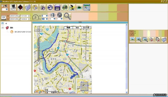This screenshot has width=168, height=97.
Task: Select track 001.2010/12/09 13:13:43 in tree
Action: point(23,32)
